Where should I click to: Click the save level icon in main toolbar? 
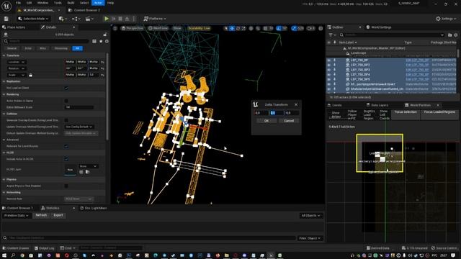(x=6, y=19)
